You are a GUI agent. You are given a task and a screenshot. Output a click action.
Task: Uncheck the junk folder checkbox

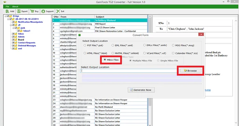tap(16, 28)
